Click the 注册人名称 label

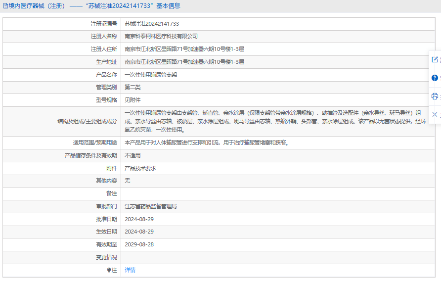pos(104,36)
